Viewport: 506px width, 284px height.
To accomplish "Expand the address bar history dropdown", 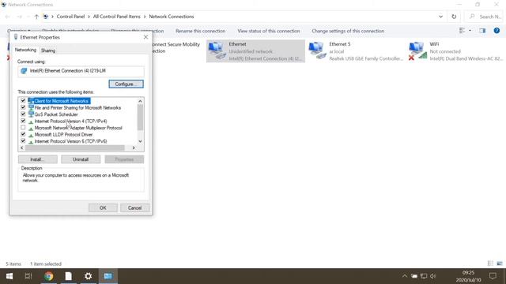I will 440,17.
